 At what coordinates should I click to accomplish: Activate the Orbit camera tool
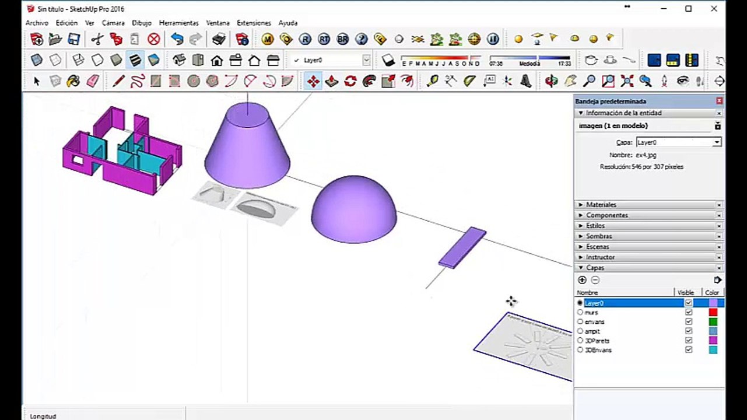pos(552,81)
